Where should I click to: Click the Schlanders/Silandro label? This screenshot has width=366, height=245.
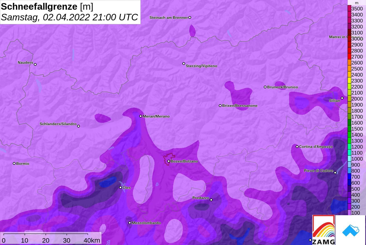coord(58,124)
